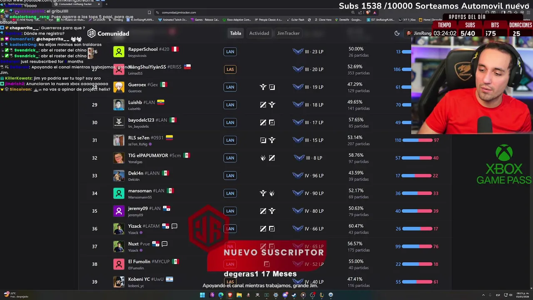
Task: Click the browser address bar with comunidad.jimtracker.com
Action: tap(250, 12)
